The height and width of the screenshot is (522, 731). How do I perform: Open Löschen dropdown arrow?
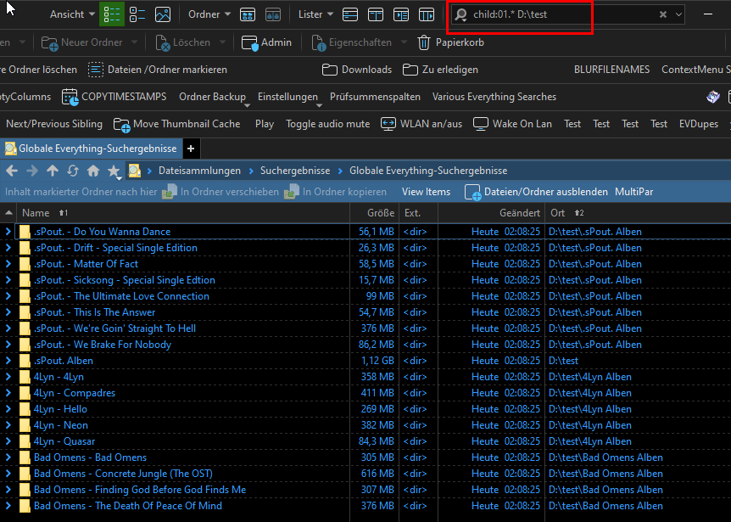click(x=222, y=42)
